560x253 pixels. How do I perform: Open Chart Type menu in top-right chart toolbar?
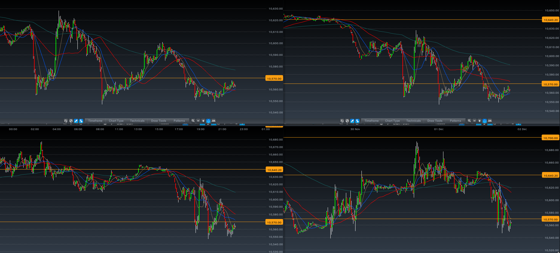pyautogui.click(x=392, y=121)
